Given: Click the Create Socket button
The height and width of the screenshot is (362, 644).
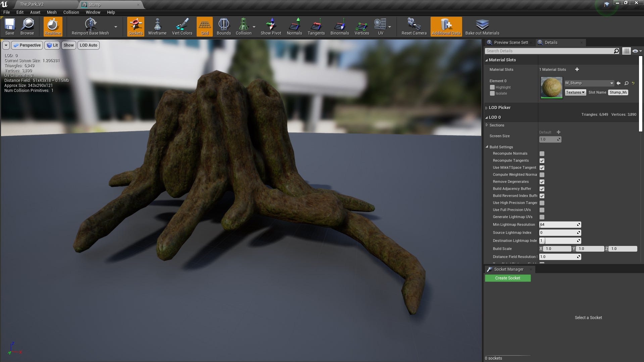Looking at the screenshot, I should coord(507,278).
